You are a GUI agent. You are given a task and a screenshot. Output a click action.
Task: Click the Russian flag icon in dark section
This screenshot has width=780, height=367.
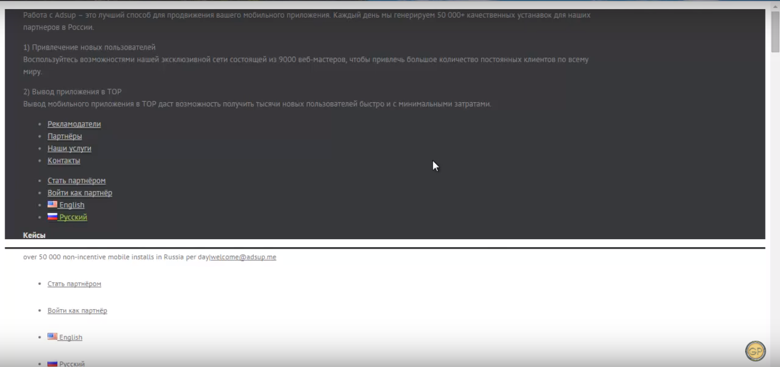point(53,216)
